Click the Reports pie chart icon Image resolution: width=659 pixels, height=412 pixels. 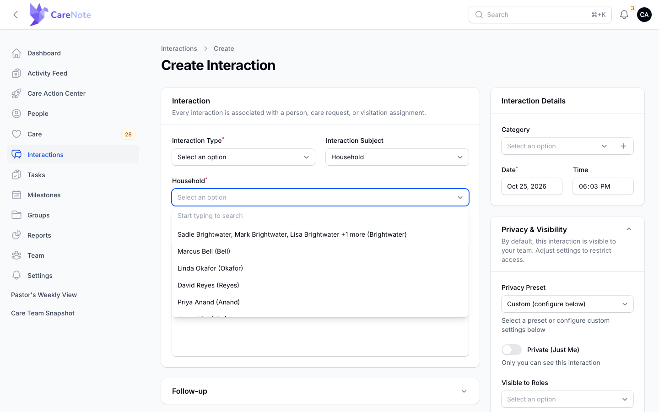[x=16, y=235]
